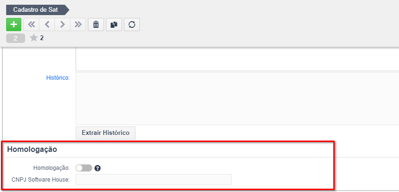399x192 pixels.
Task: Click the Extrair Histórico button
Action: (105, 133)
